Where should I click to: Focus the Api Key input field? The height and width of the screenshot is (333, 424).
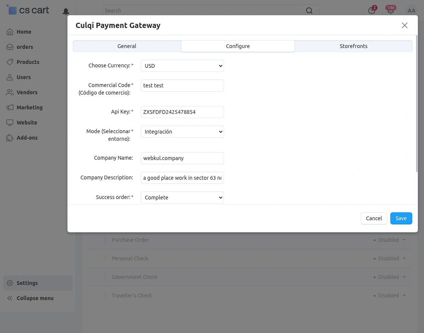[x=182, y=112]
